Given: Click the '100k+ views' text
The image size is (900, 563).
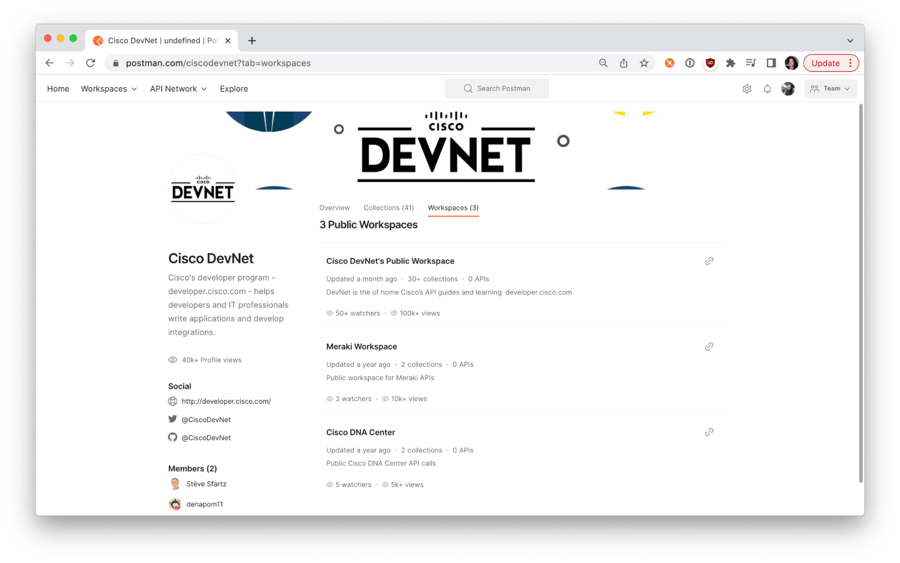Looking at the screenshot, I should [420, 313].
